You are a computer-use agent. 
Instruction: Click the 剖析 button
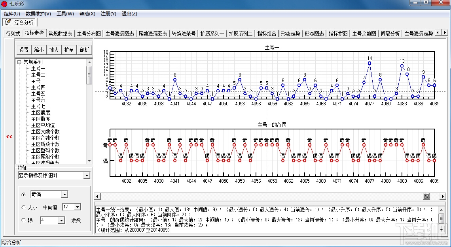(84, 50)
